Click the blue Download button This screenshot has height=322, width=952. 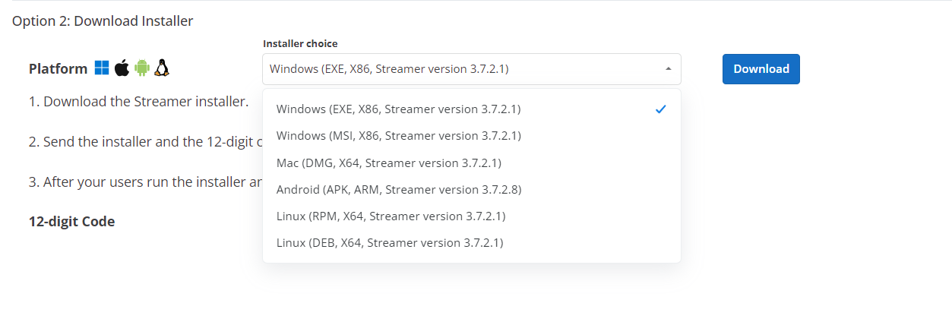[761, 69]
